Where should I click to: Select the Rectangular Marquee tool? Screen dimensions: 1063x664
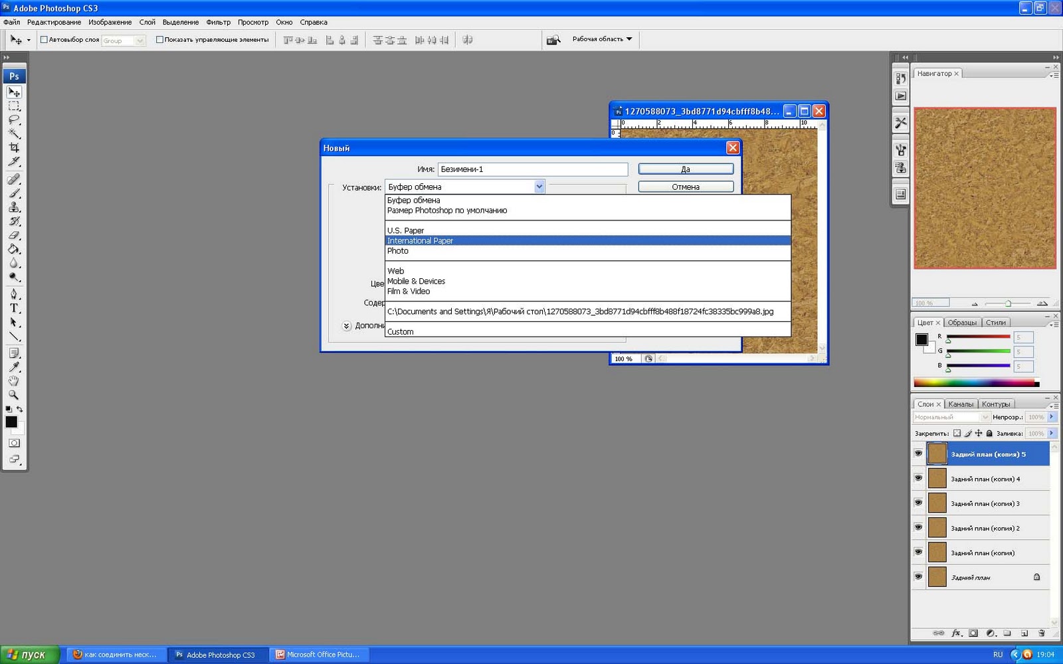tap(14, 106)
